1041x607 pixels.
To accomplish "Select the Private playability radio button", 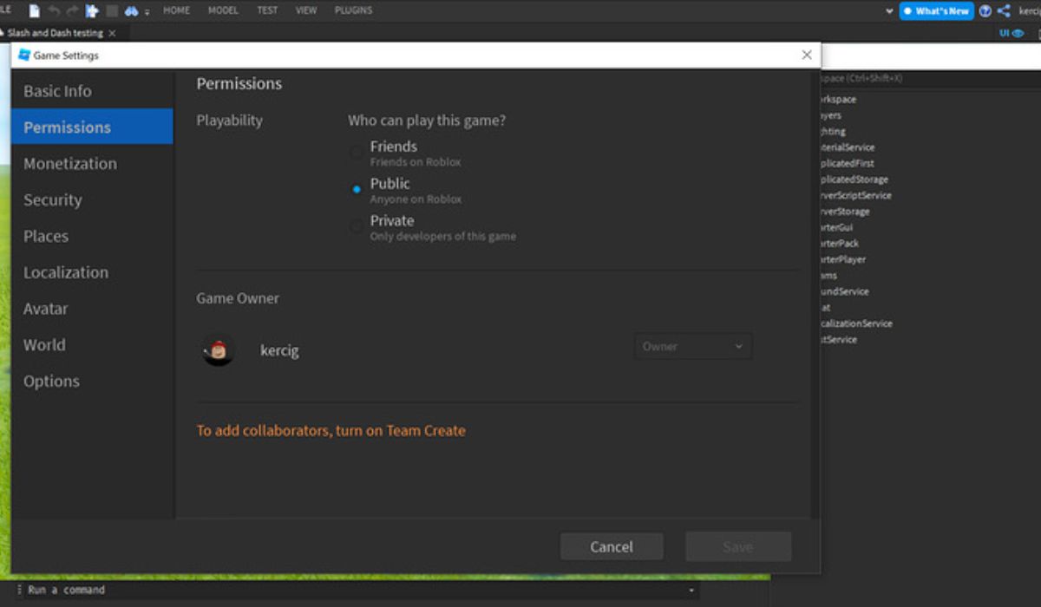I will pos(357,227).
